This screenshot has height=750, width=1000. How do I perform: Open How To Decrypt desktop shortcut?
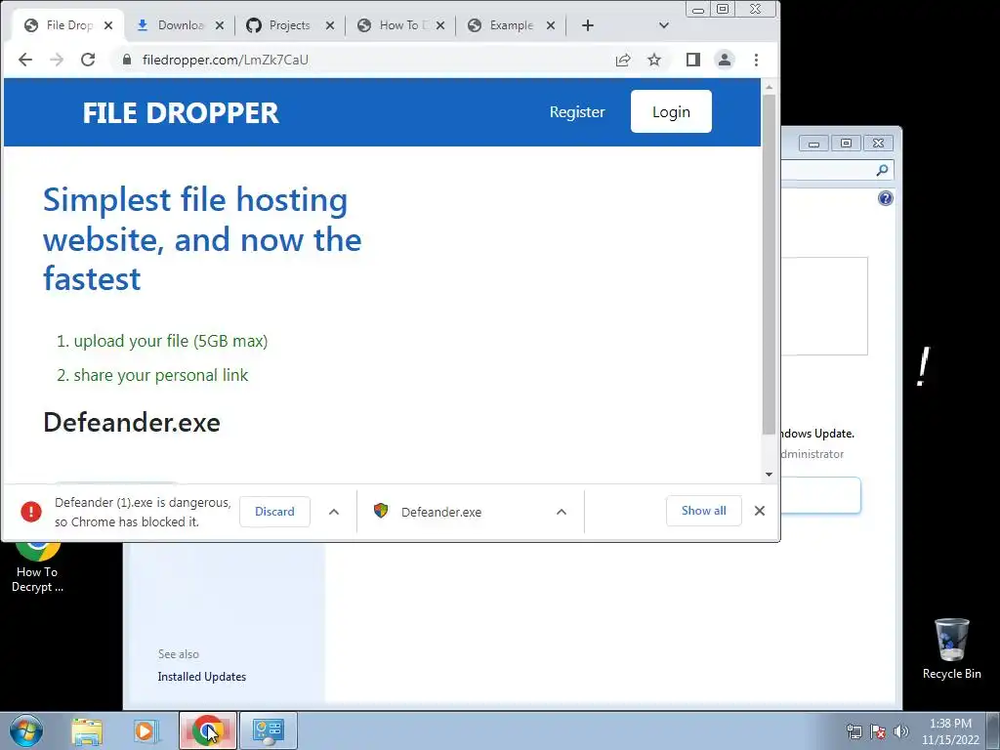[x=37, y=569]
